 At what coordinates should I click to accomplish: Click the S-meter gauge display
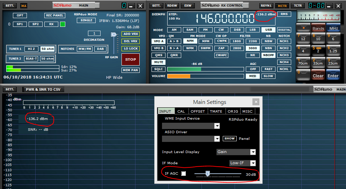(318, 16)
